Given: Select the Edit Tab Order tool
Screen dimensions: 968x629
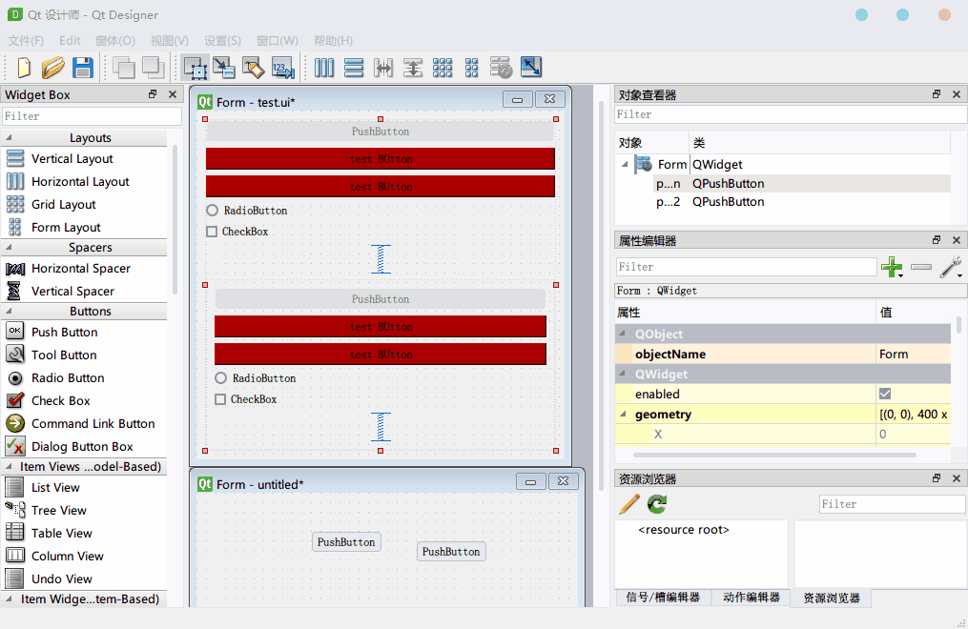Looking at the screenshot, I should pyautogui.click(x=280, y=68).
